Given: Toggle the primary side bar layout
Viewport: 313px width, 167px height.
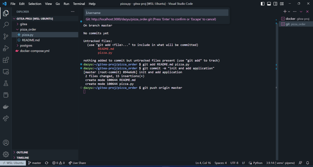Looking at the screenshot, I should click(x=263, y=4).
